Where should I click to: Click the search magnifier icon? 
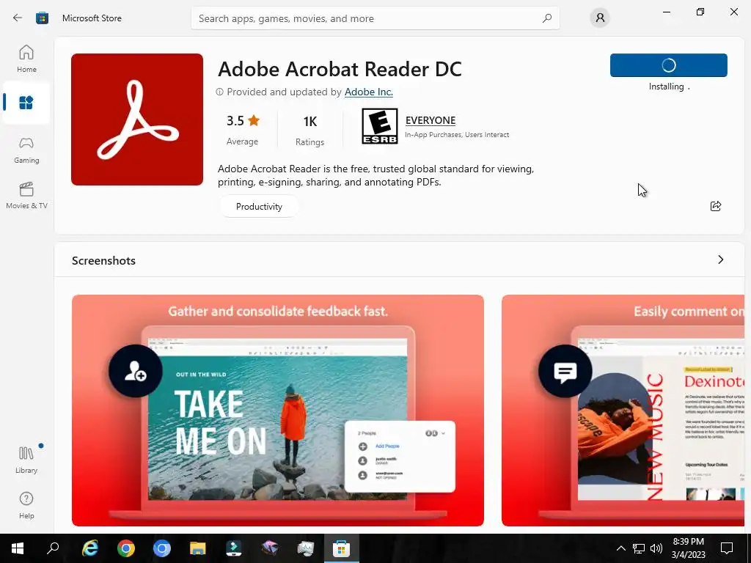pyautogui.click(x=547, y=18)
